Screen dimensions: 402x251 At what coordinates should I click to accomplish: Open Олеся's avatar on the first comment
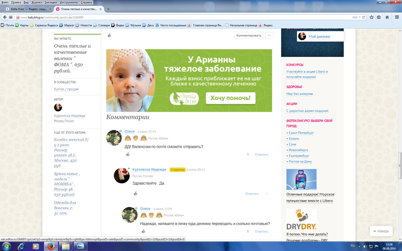pyautogui.click(x=114, y=138)
